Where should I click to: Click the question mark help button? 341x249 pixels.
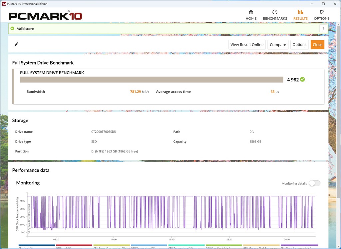click(x=323, y=29)
